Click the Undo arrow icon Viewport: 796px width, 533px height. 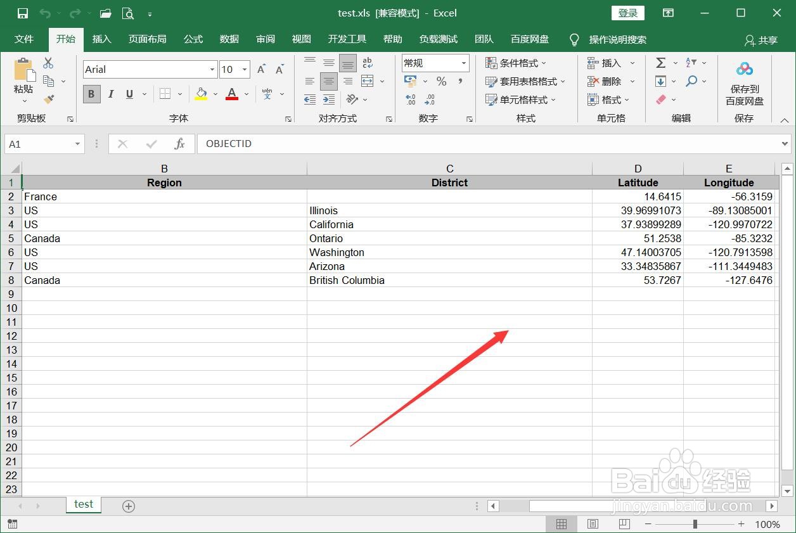45,13
